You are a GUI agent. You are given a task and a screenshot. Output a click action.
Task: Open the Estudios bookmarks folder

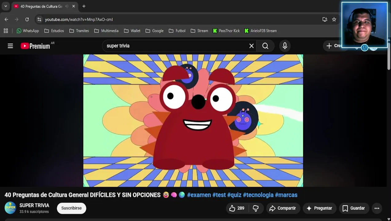tap(54, 31)
